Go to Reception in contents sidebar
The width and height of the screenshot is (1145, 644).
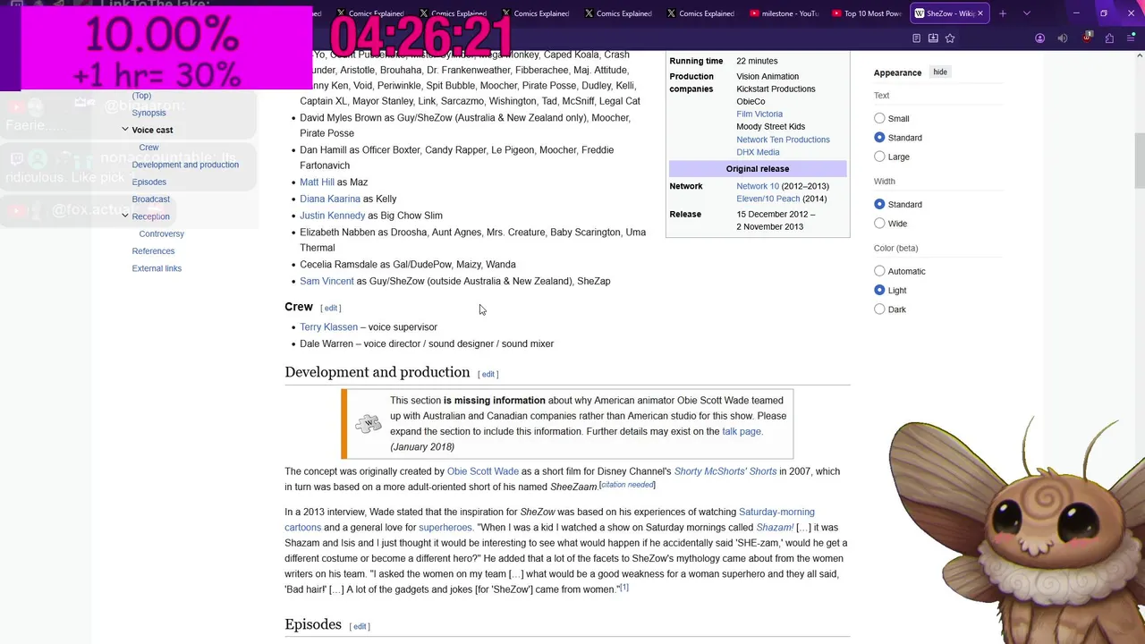[x=150, y=216]
